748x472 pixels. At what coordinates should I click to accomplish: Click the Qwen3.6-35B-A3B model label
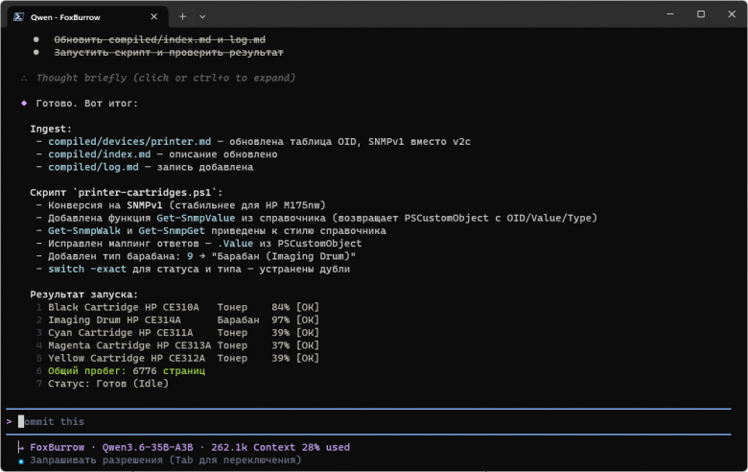pos(148,448)
